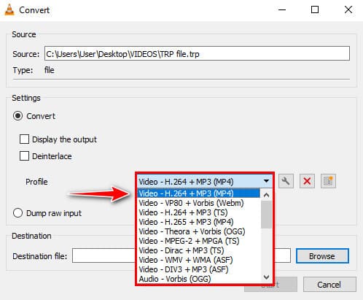Click the Cancel button

tap(329, 285)
